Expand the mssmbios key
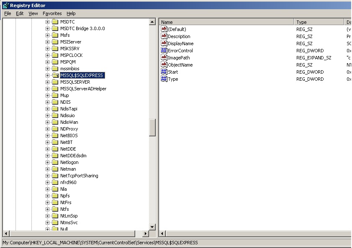This screenshot has height=248, width=352. (47, 69)
